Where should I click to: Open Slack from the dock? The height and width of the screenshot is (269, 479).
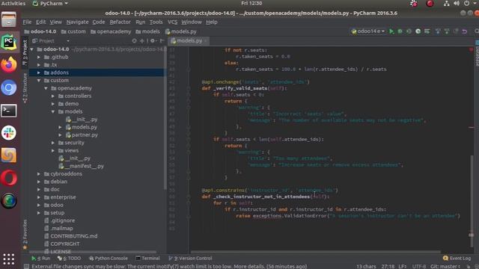(8, 133)
